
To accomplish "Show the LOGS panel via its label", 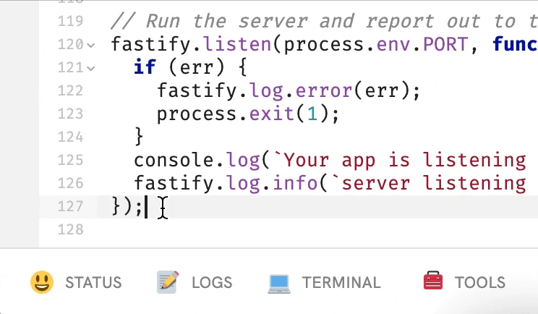I will 212,283.
